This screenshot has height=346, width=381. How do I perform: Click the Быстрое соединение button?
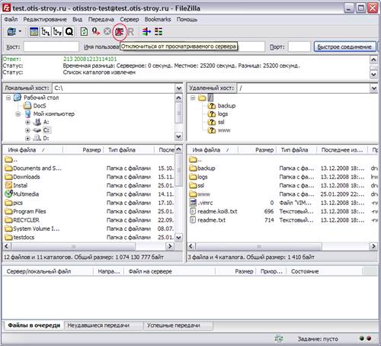(x=344, y=46)
